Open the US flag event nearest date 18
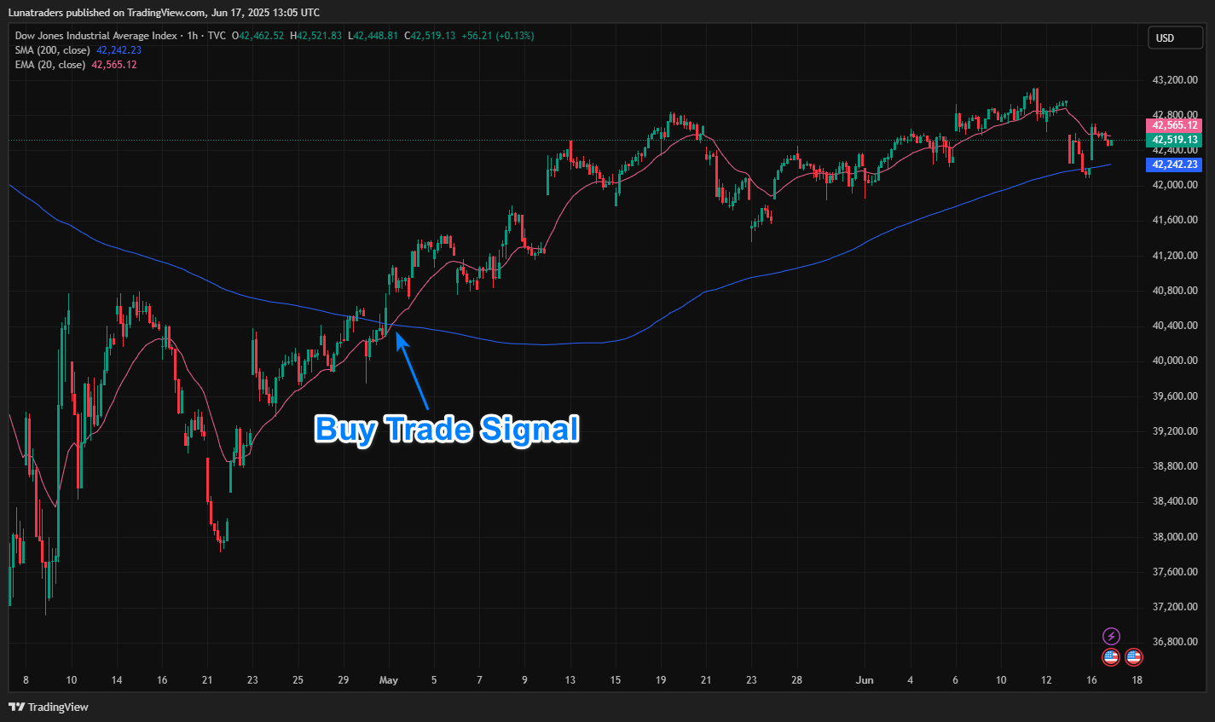The image size is (1215, 722). (x=1133, y=657)
